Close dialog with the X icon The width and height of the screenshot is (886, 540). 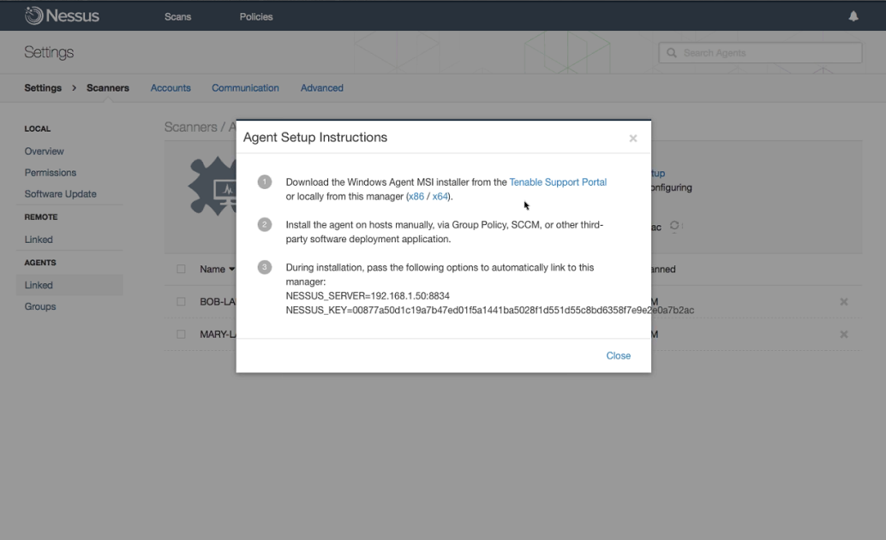tap(633, 139)
